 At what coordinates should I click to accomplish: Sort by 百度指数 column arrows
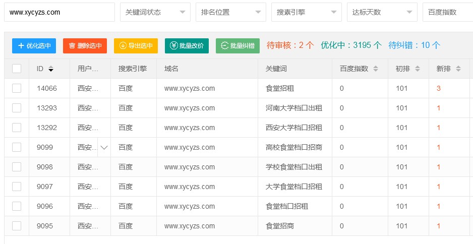tap(376, 69)
